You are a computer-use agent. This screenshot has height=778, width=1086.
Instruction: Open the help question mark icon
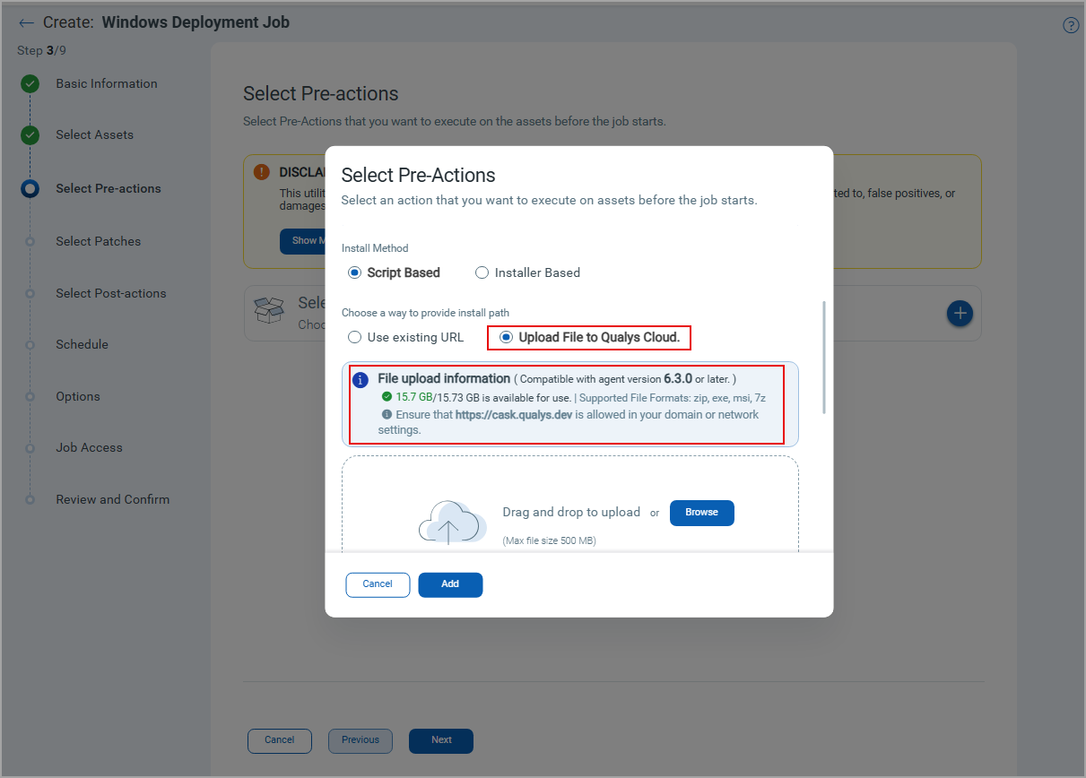point(1071,25)
